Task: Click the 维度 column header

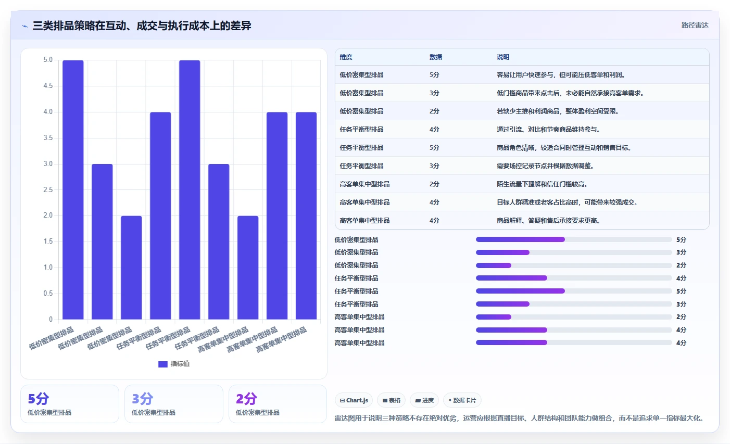Action: 346,57
